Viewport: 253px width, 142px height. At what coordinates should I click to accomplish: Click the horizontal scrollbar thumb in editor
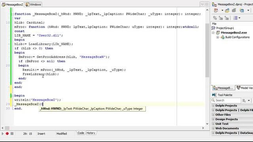tap(7, 128)
